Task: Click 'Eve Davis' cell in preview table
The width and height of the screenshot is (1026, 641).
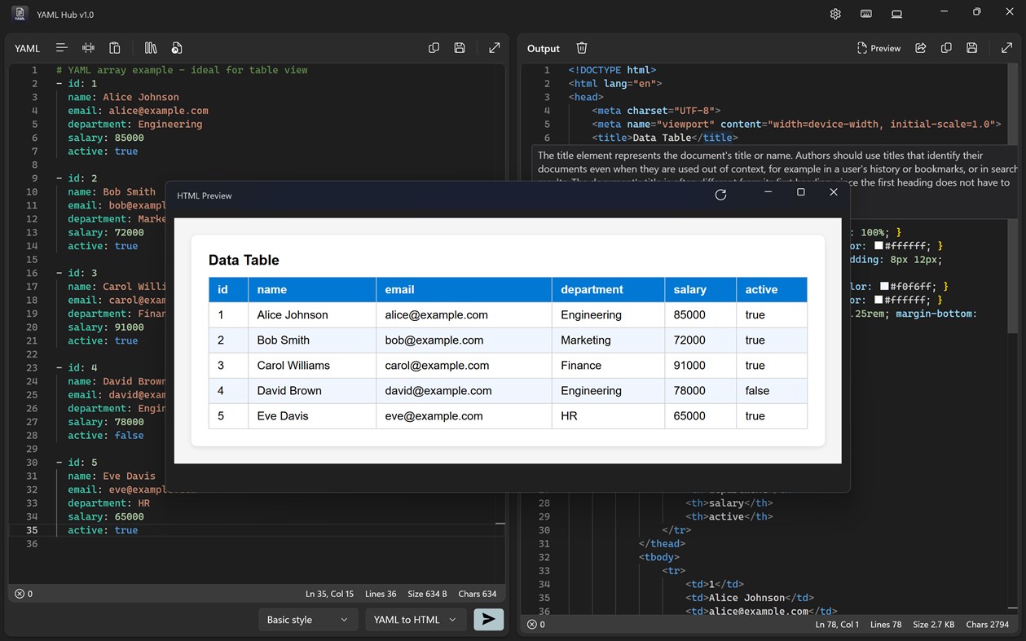Action: pyautogui.click(x=312, y=416)
